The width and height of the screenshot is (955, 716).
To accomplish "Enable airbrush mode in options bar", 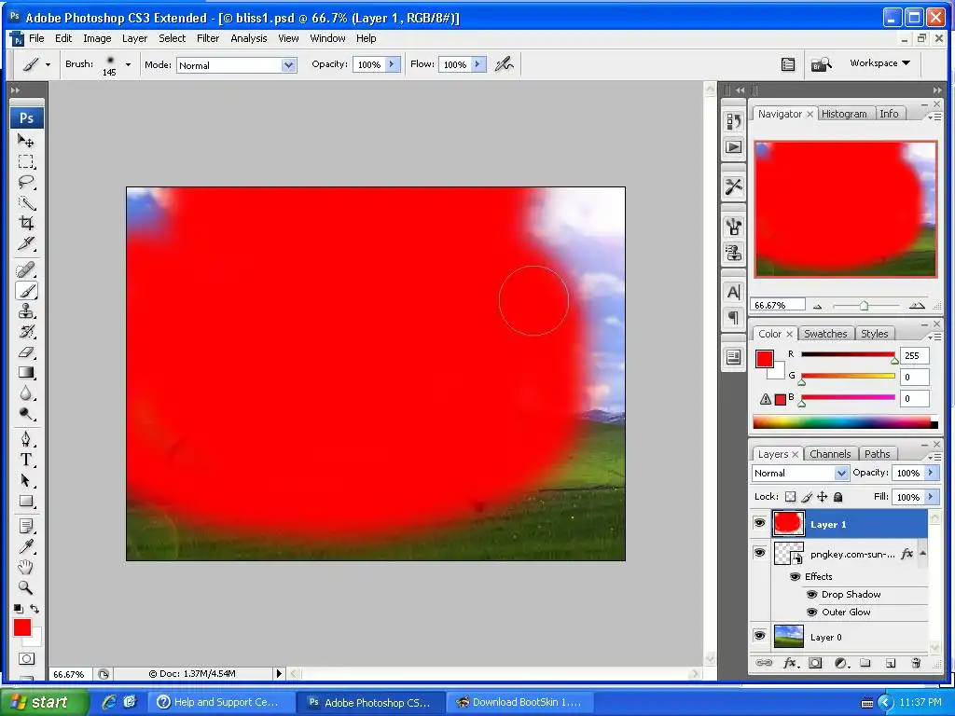I will point(505,64).
